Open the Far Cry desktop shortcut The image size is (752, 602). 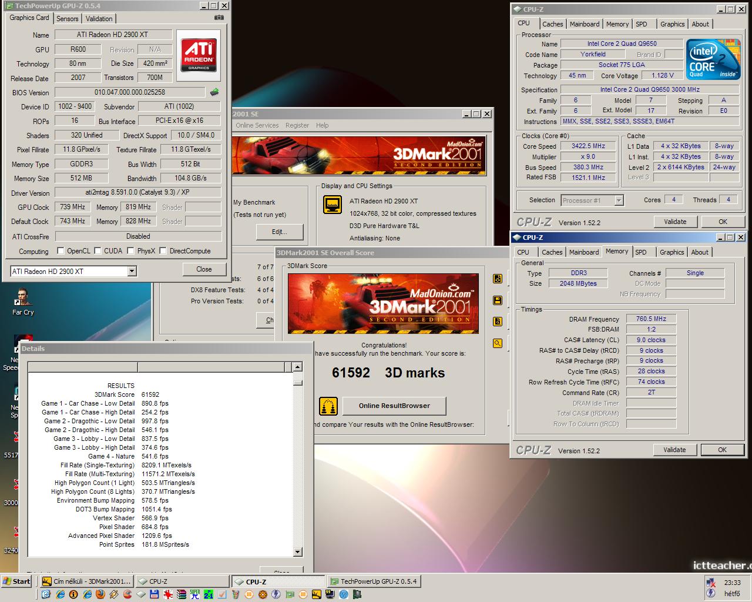(x=23, y=301)
